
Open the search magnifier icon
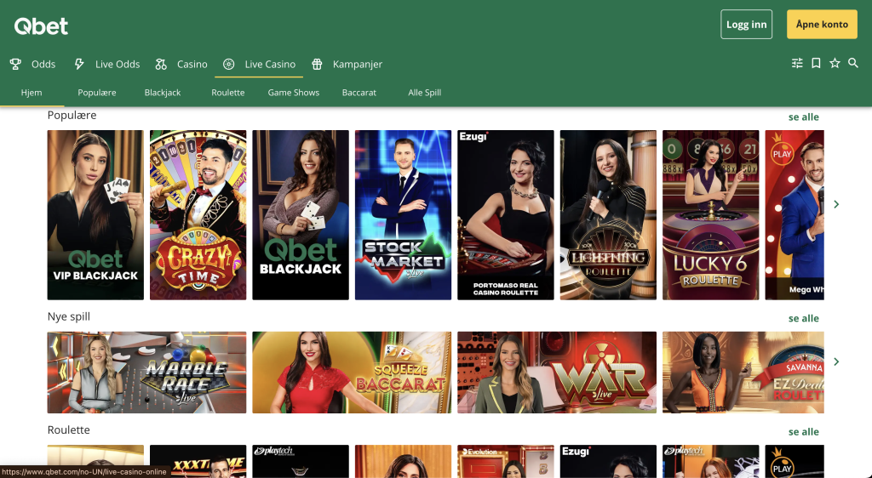click(x=853, y=63)
